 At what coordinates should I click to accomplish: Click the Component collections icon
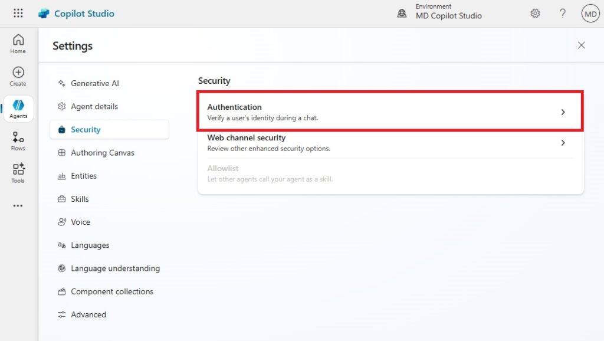point(61,291)
